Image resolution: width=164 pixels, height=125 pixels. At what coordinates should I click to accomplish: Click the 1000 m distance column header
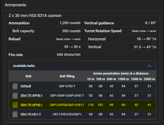tap(123, 79)
